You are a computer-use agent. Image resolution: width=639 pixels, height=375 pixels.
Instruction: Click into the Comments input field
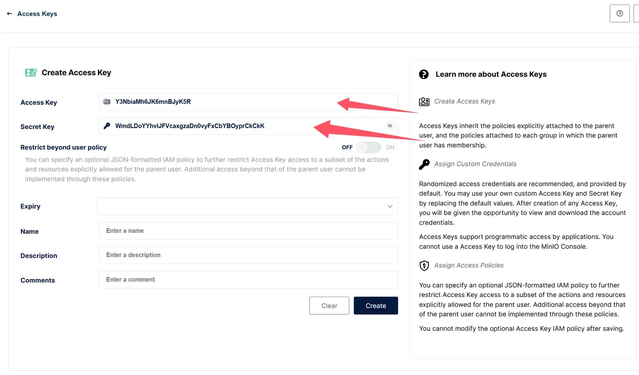tap(248, 280)
